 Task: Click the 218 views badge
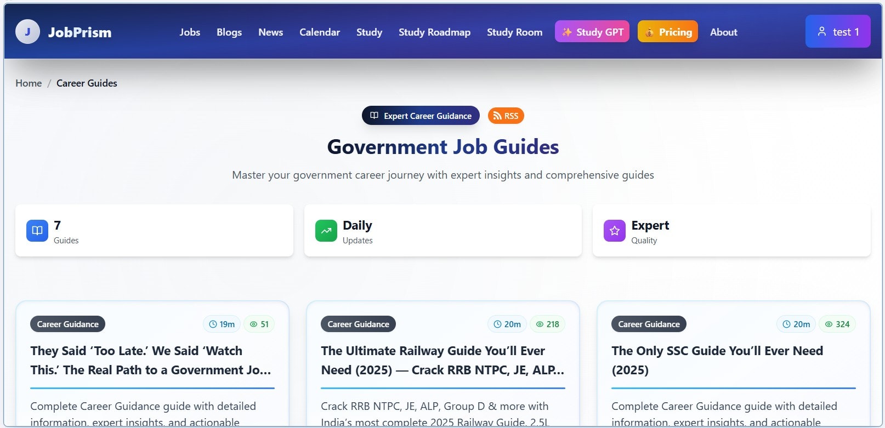coord(547,324)
